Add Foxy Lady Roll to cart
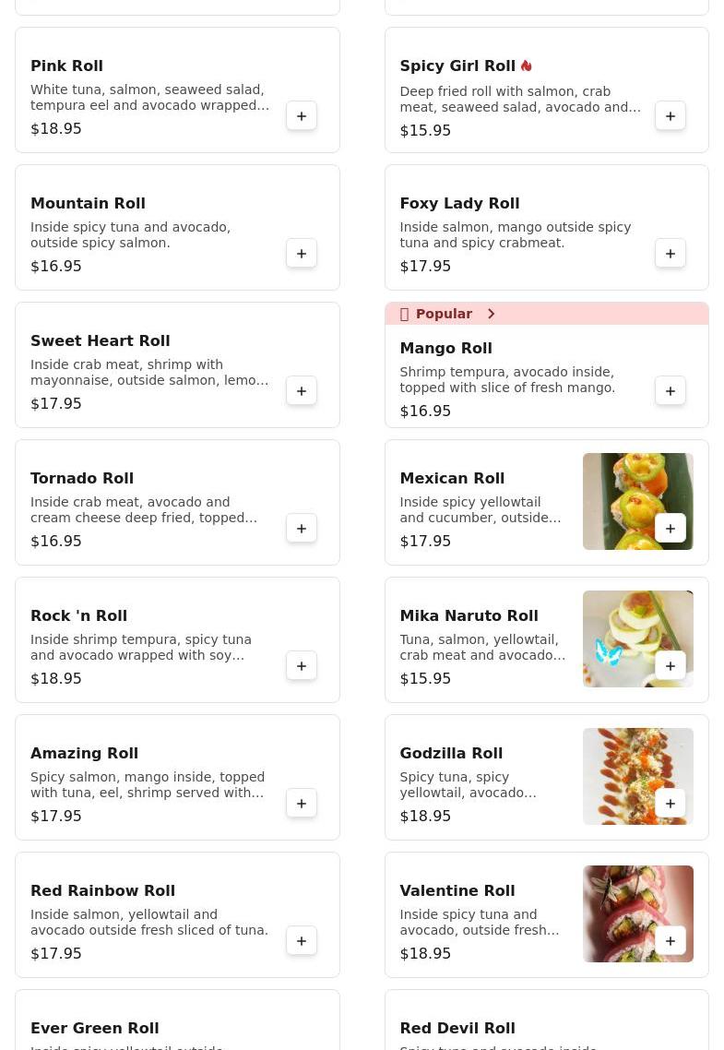724x1050 pixels. [671, 254]
